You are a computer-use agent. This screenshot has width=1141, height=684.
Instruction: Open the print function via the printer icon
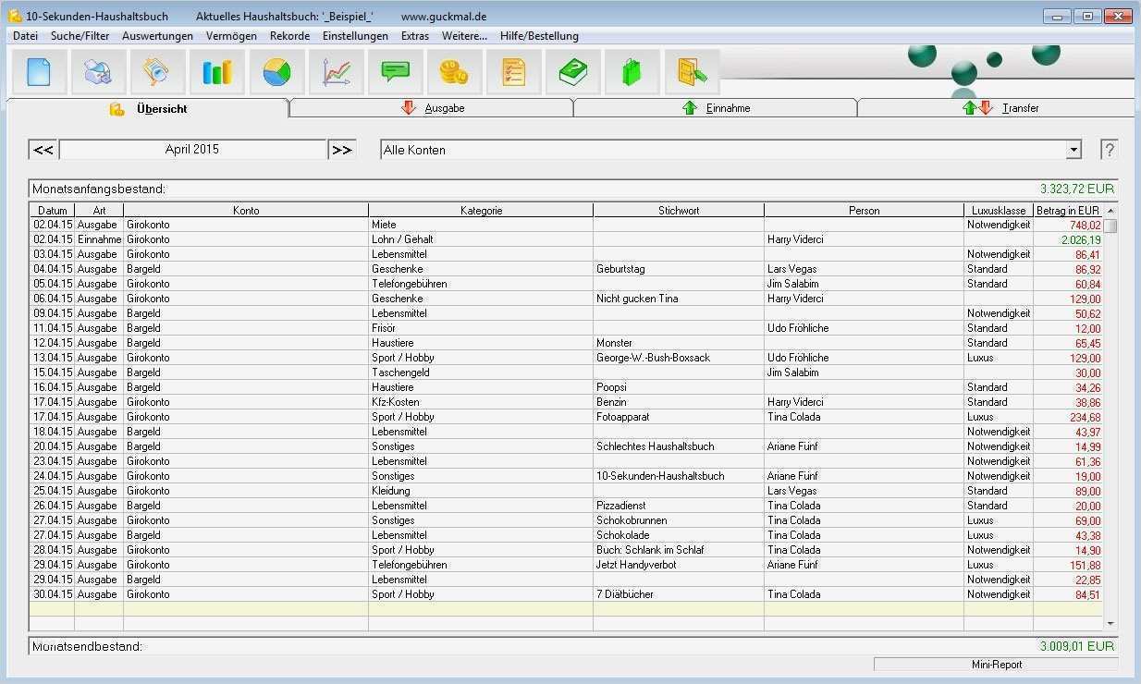click(x=97, y=71)
